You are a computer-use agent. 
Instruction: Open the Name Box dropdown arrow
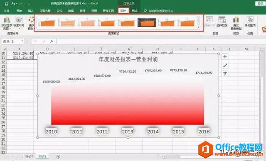point(22,41)
